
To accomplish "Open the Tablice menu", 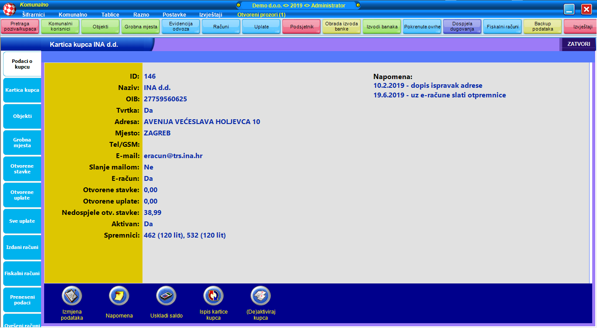I will click(x=110, y=14).
